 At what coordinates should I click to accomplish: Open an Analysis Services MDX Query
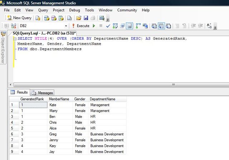[47, 18]
